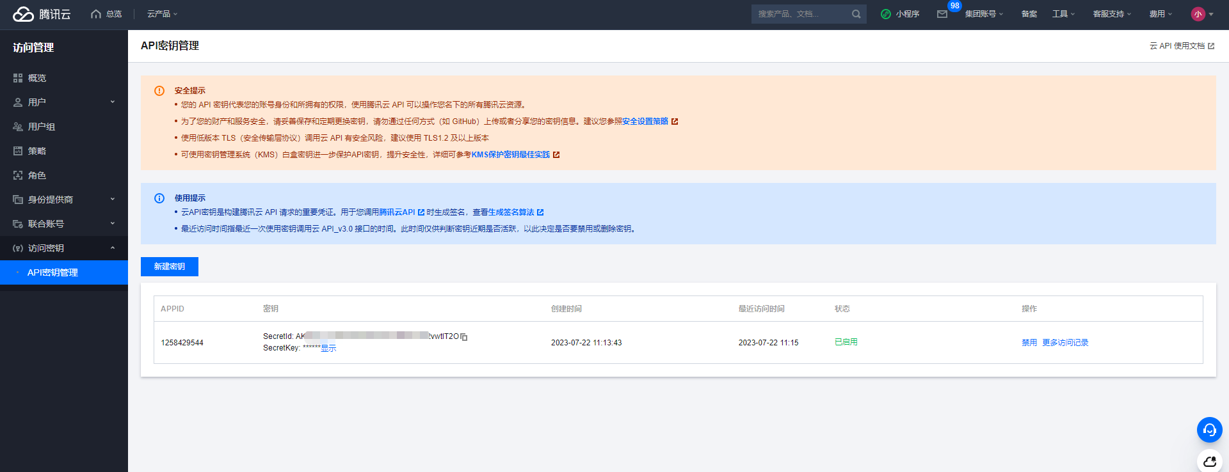Click the 概览 grid icon in sidebar
Viewport: 1229px width, 472px height.
click(x=18, y=78)
